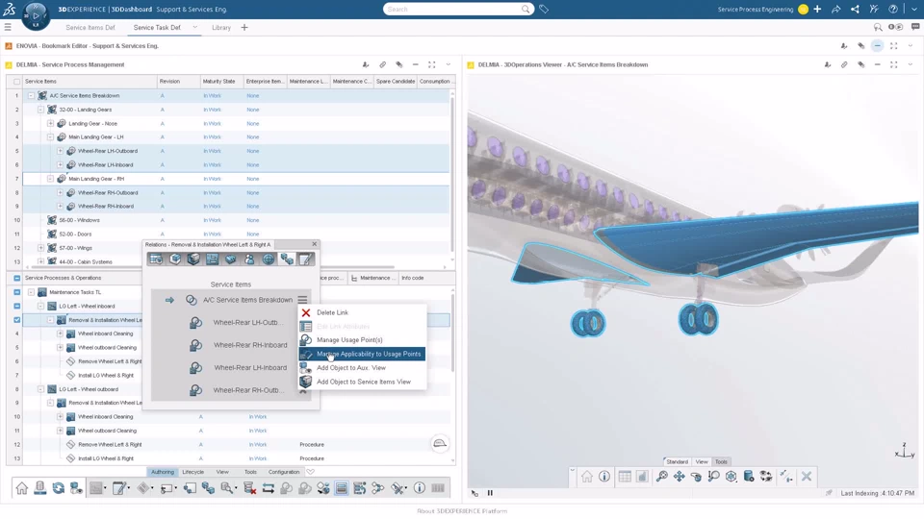This screenshot has width=924, height=519.
Task: Click link icon in Service Process Management header
Action: [382, 64]
